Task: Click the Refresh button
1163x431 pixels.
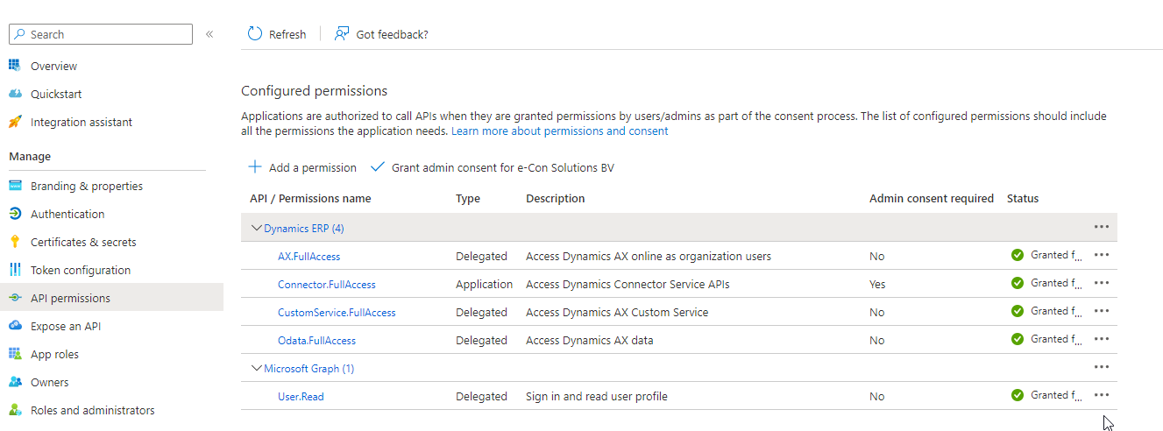Action: click(277, 34)
